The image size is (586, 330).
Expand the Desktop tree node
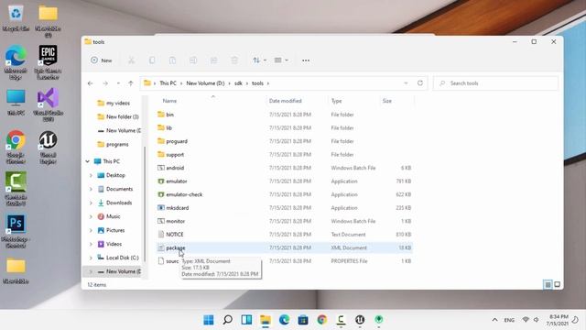[x=91, y=175]
